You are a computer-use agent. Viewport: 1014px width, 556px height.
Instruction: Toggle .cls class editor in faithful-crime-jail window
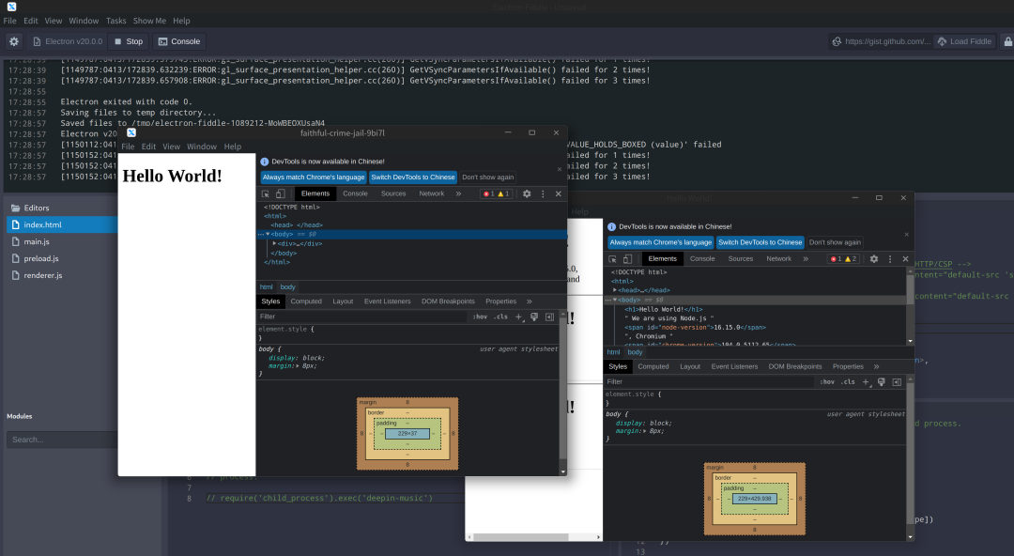pyautogui.click(x=500, y=317)
